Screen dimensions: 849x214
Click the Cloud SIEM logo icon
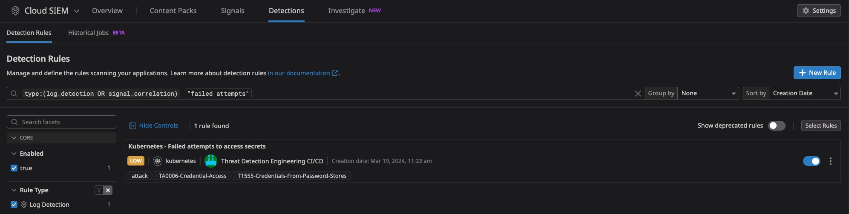[x=15, y=11]
